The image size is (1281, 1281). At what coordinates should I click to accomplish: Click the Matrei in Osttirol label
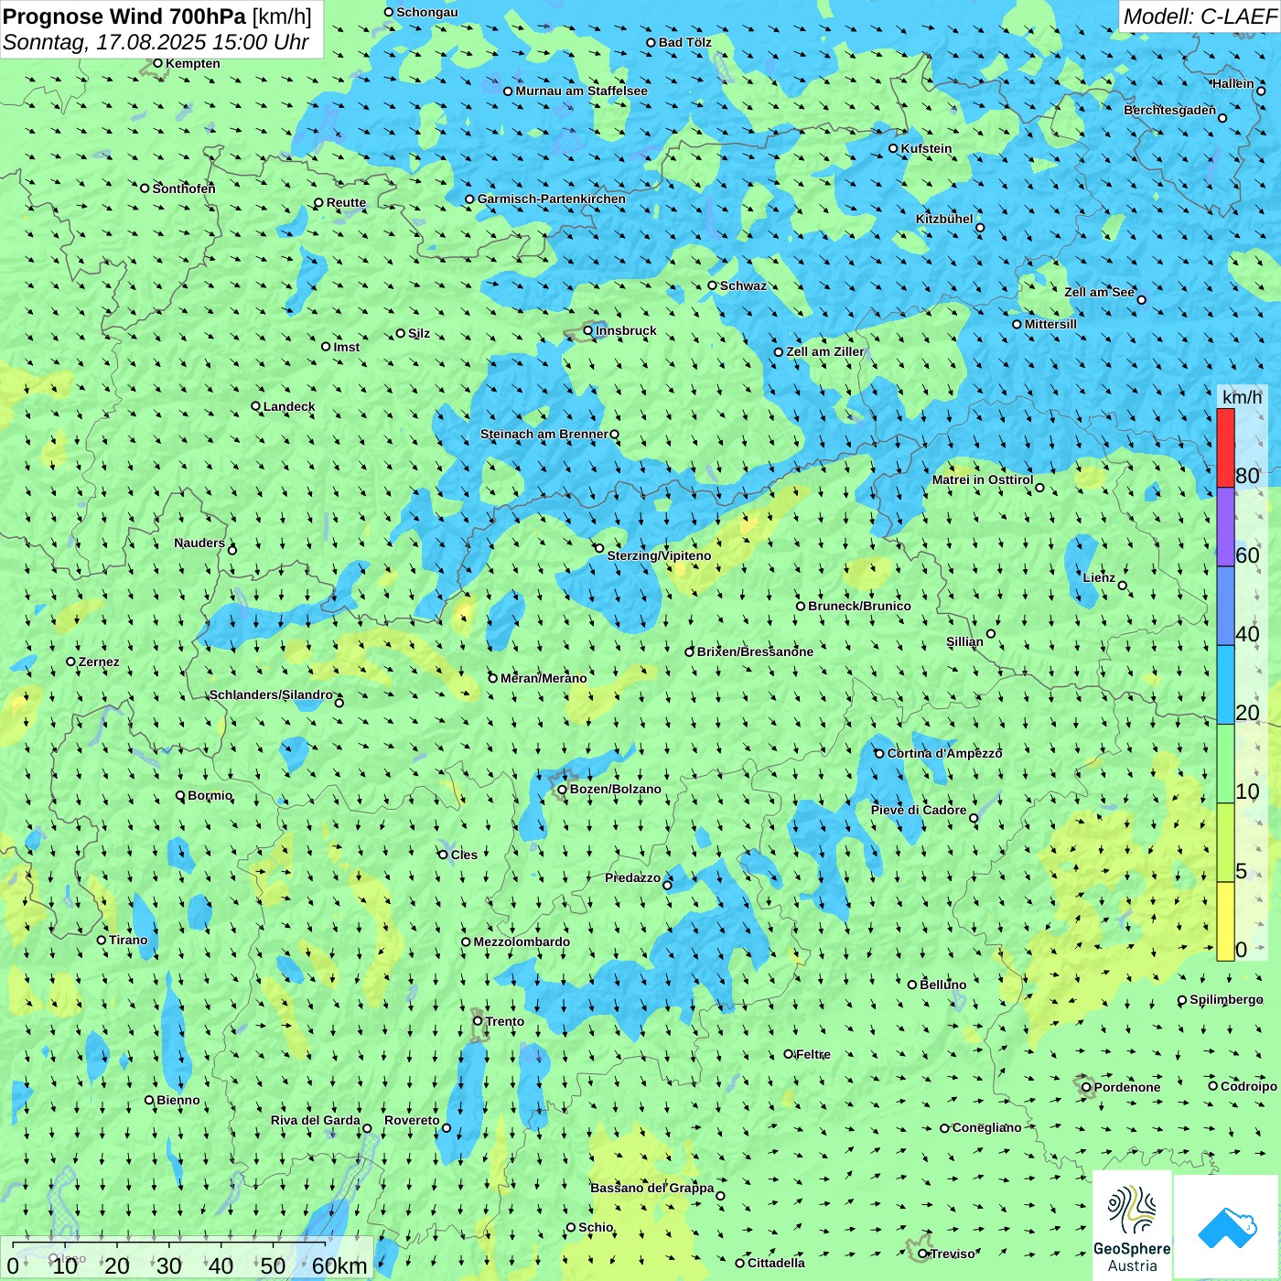coord(983,479)
